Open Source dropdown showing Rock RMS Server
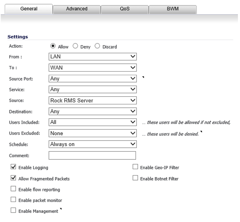Image resolution: width=240 pixels, height=222 pixels. coord(93,101)
